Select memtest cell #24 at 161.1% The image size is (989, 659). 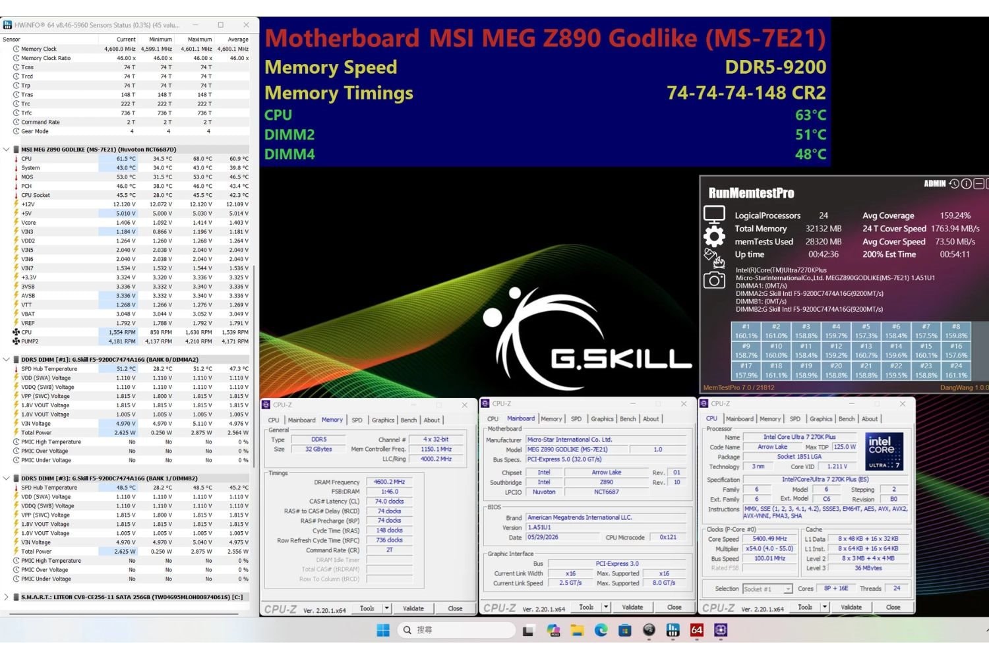click(956, 370)
